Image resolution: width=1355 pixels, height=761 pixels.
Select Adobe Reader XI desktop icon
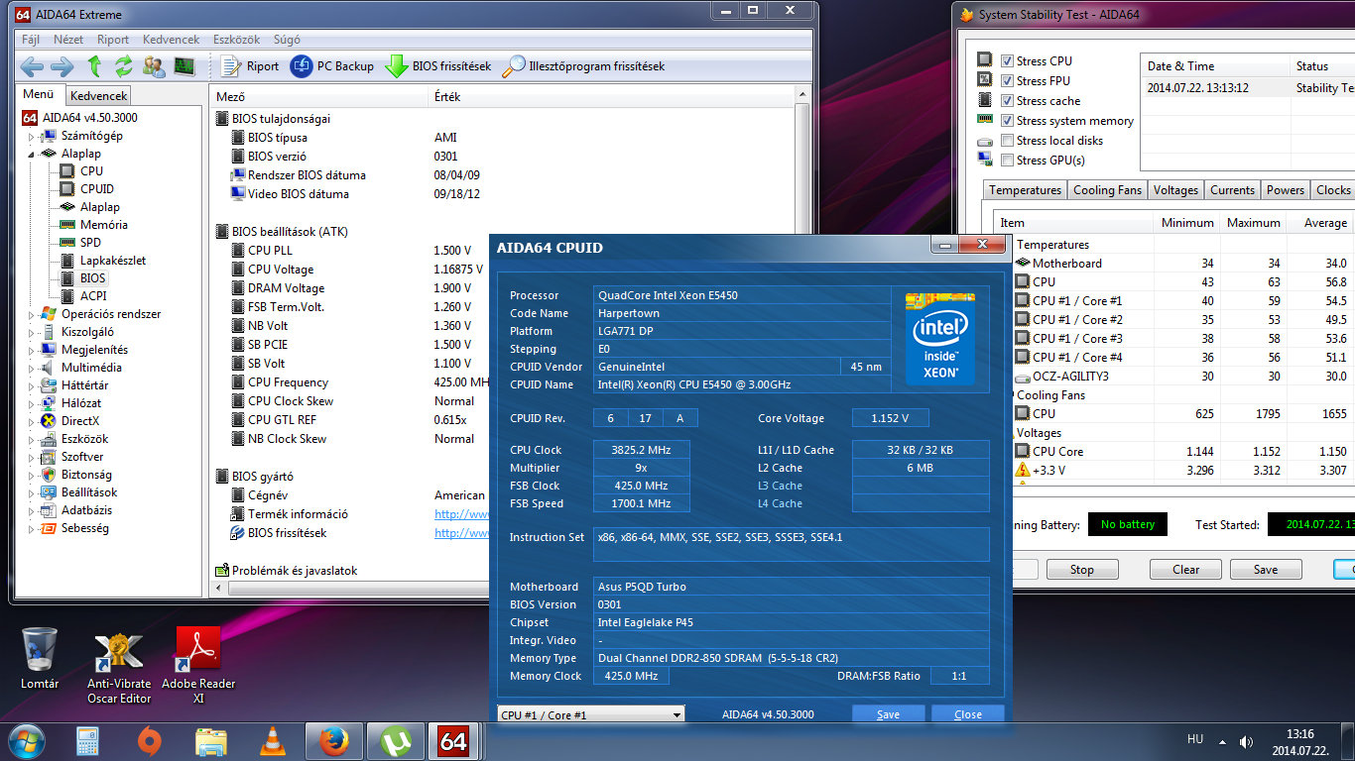click(197, 666)
